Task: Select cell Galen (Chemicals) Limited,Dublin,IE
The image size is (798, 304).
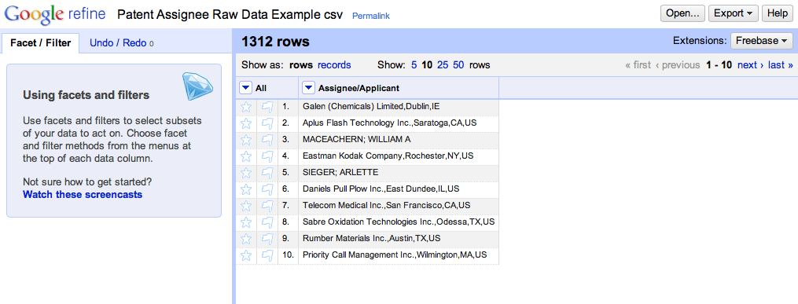Action: click(x=398, y=107)
